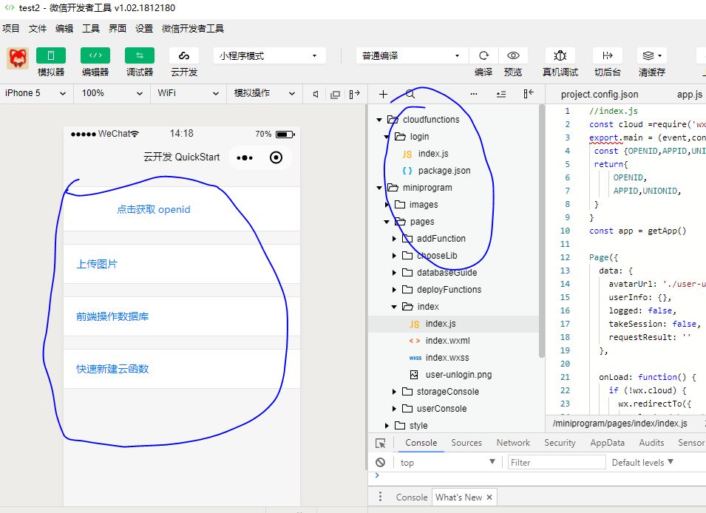Viewport: 706px width, 513px height.
Task: Start 真机调试 remote debug bug icon
Action: point(560,55)
